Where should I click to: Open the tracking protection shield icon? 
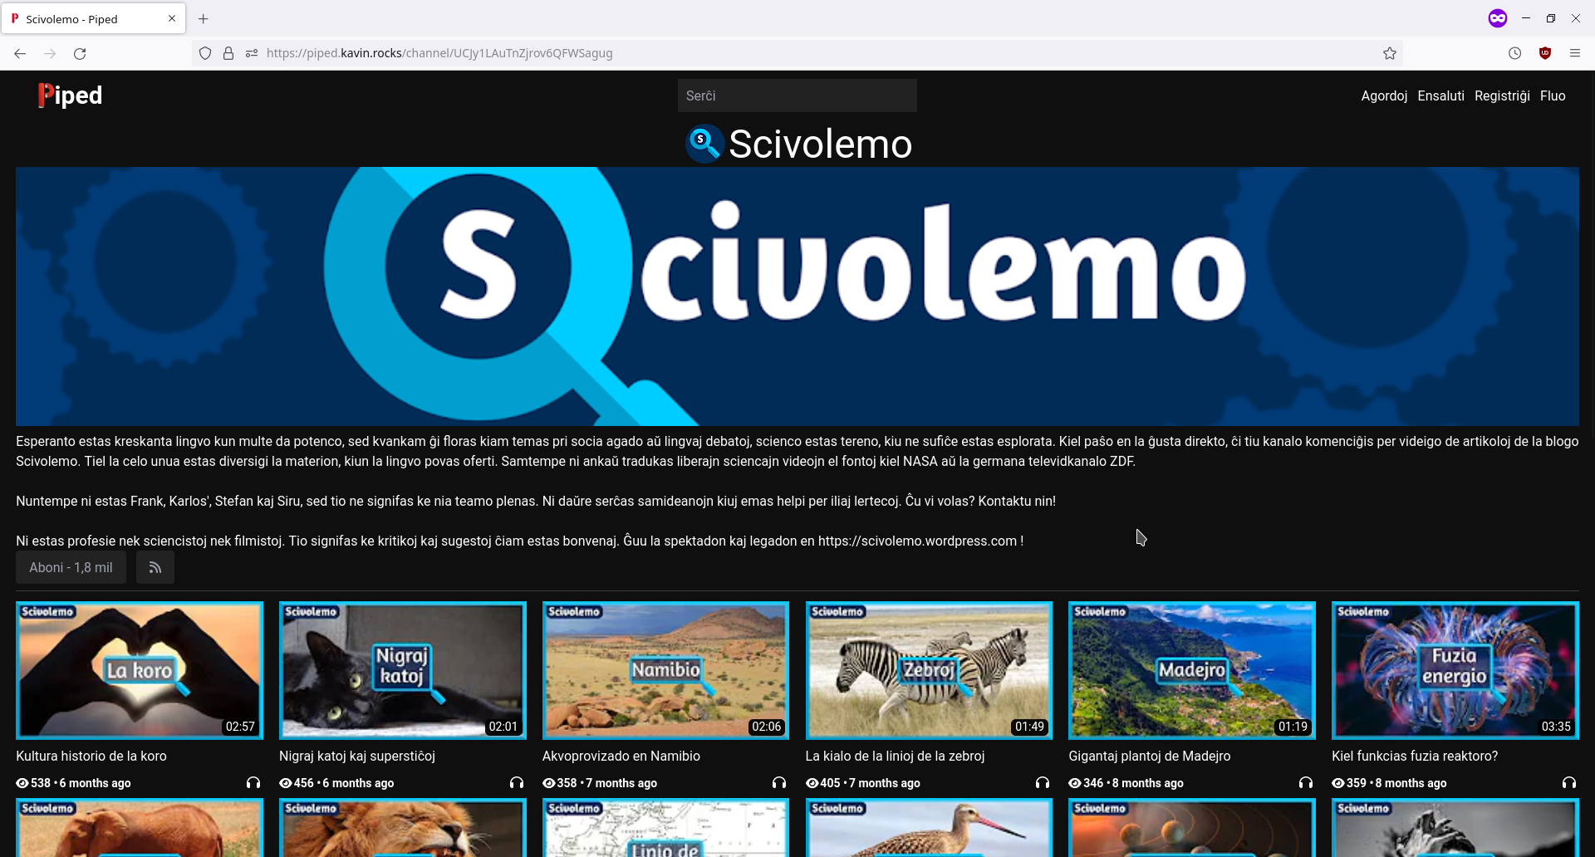pos(205,53)
